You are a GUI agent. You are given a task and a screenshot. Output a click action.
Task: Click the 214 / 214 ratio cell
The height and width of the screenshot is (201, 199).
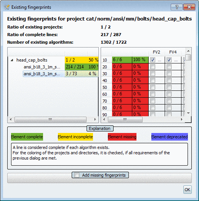pos(76,67)
